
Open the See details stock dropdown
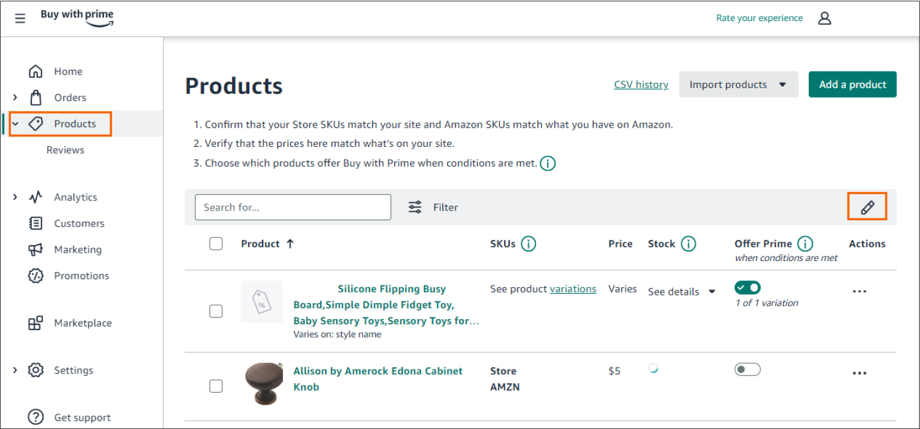[x=682, y=291]
